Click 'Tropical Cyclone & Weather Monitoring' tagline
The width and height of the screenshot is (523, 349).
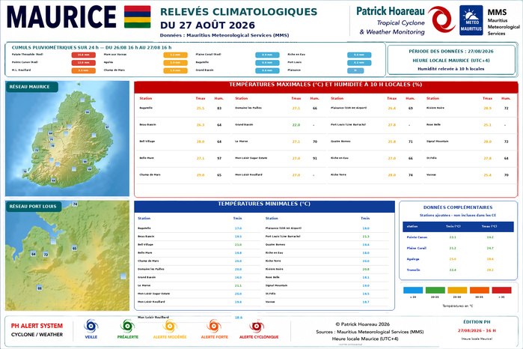pos(392,28)
